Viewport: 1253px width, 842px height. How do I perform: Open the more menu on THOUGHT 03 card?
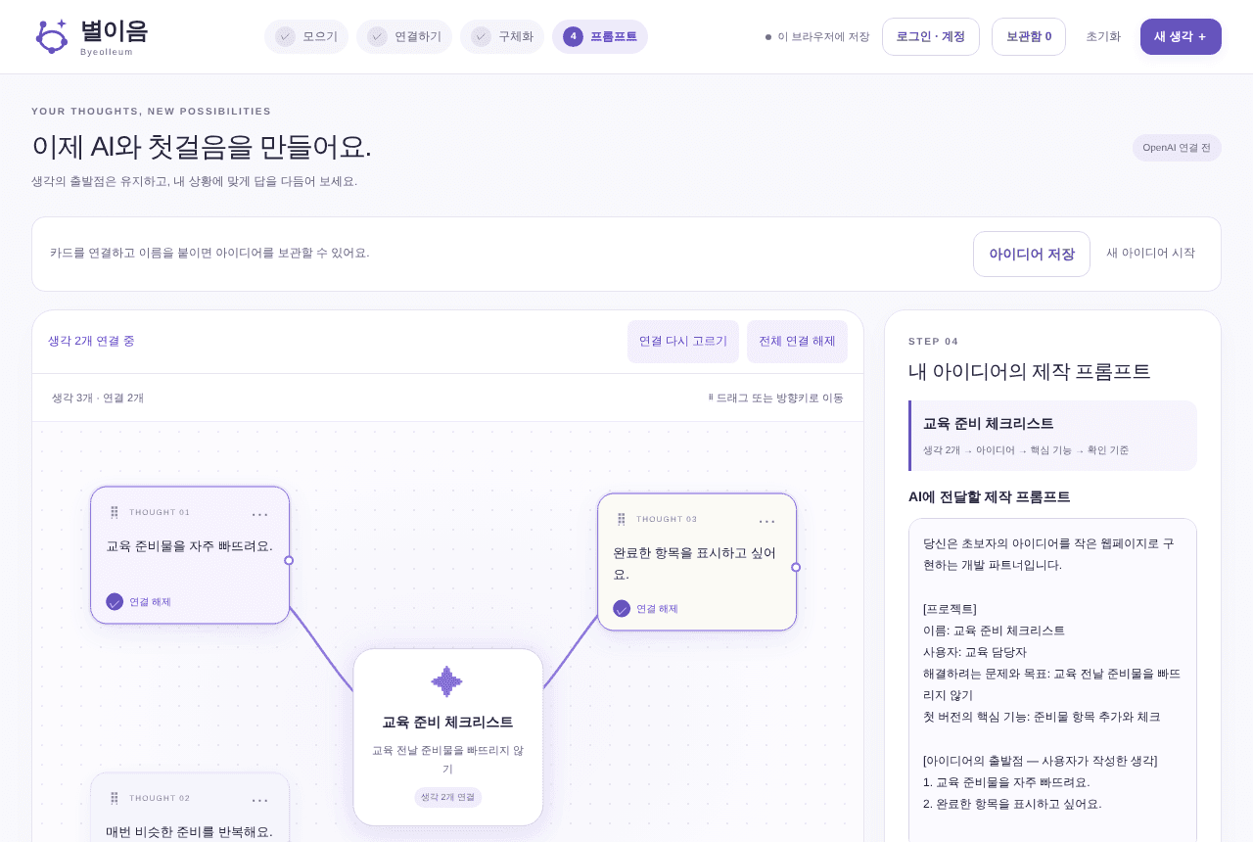pyautogui.click(x=766, y=521)
